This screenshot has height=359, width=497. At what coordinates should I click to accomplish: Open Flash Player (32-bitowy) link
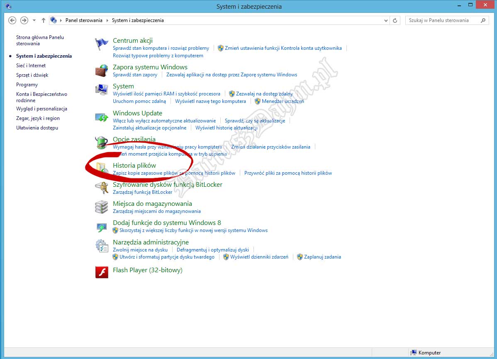pos(148,270)
